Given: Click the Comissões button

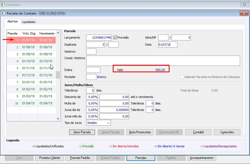Looking at the screenshot, I should tap(227, 132).
